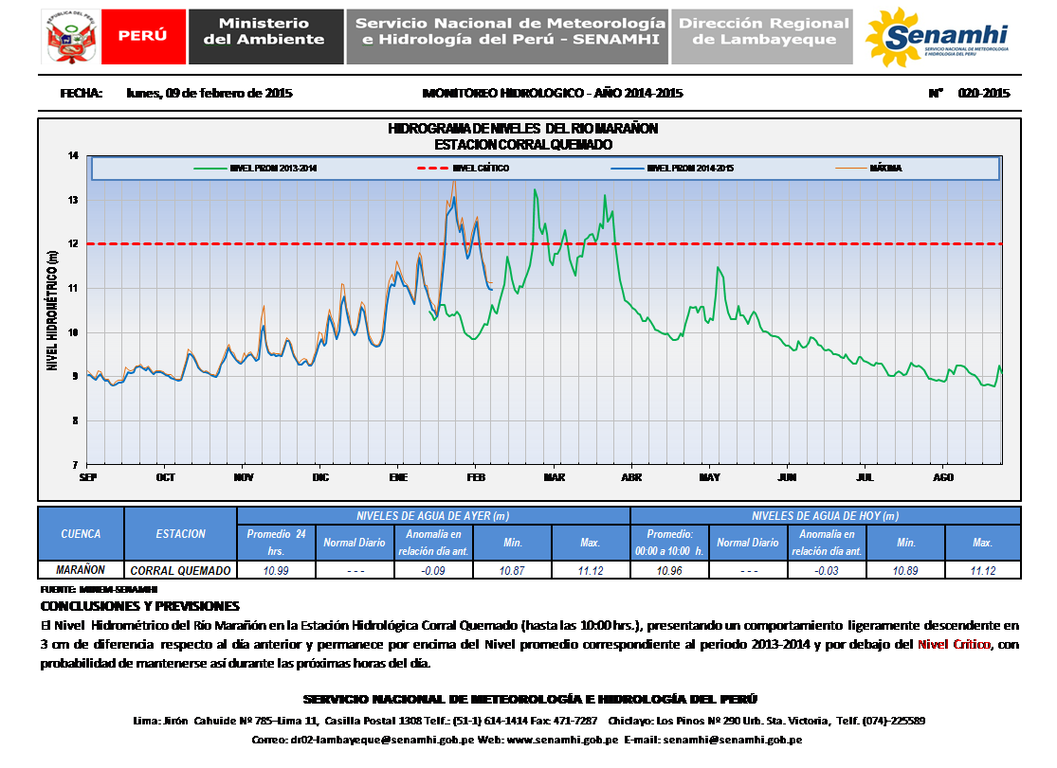Click the Ministerio del Ambiente header block

(264, 37)
